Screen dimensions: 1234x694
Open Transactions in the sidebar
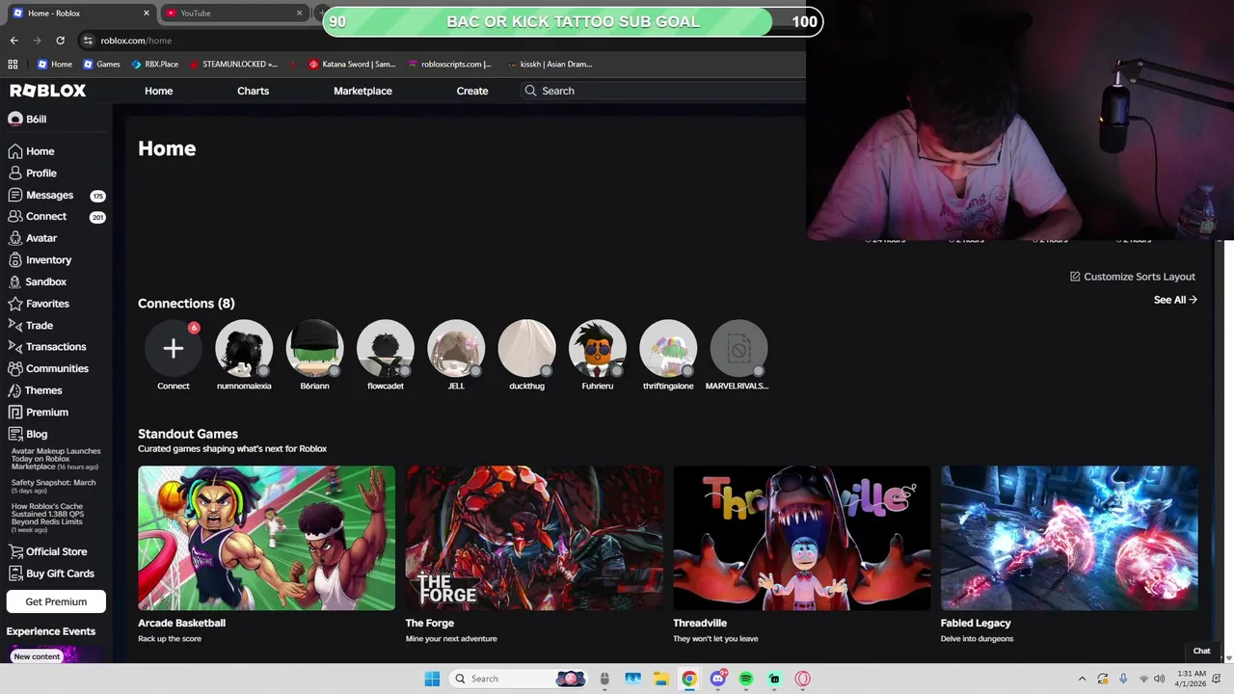46,347
